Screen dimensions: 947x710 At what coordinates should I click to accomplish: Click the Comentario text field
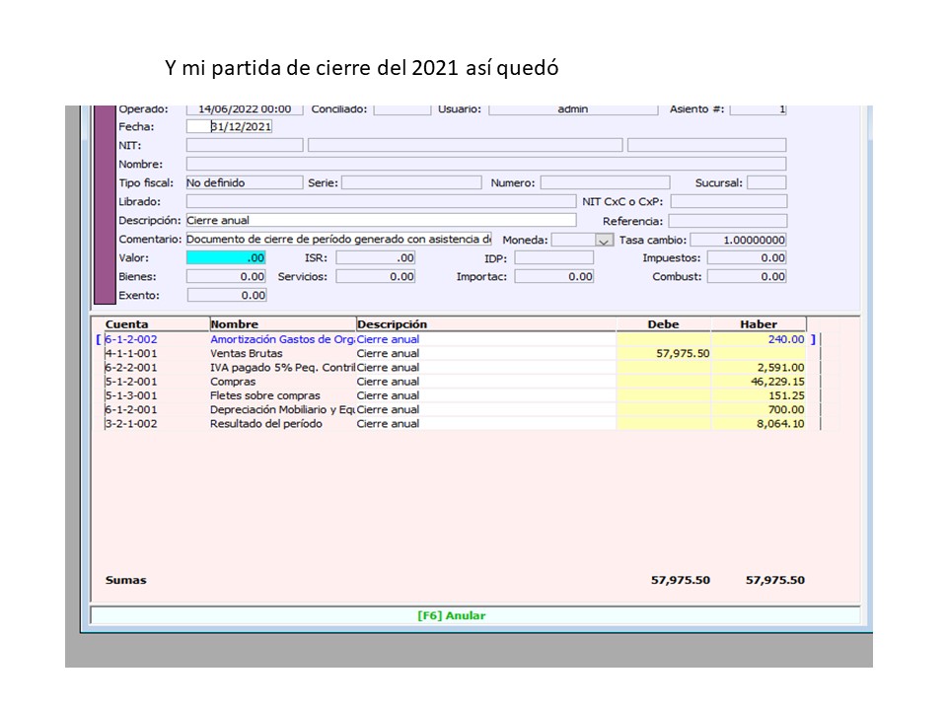pos(337,240)
